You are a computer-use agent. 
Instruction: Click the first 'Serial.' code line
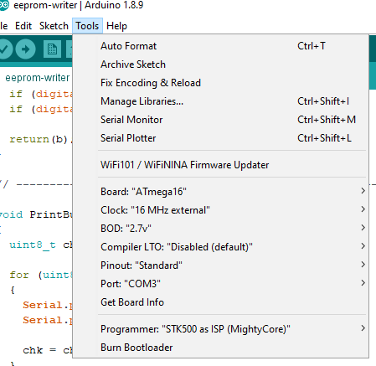48,305
